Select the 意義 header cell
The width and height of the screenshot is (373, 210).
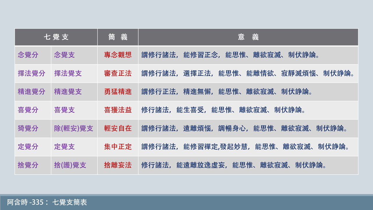[x=248, y=37]
